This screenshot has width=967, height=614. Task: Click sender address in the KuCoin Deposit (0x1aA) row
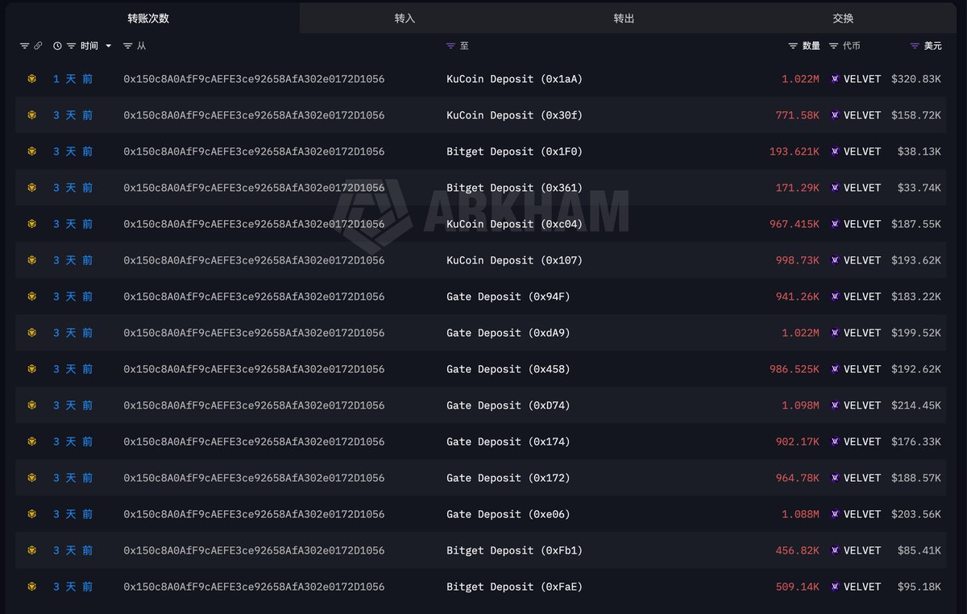click(254, 79)
